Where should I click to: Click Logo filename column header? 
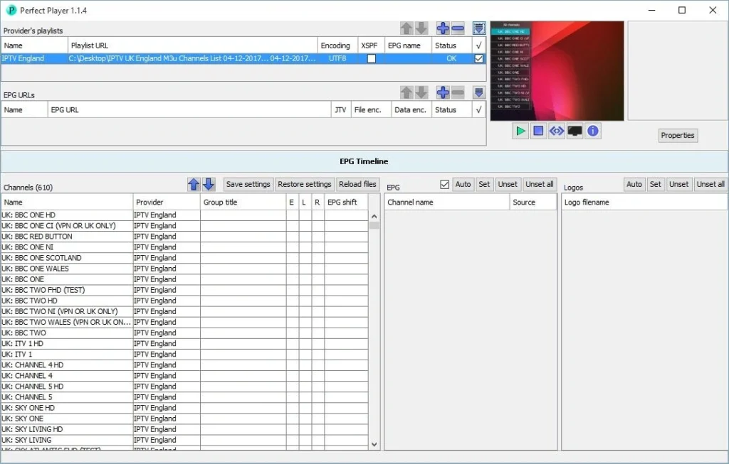pos(644,203)
